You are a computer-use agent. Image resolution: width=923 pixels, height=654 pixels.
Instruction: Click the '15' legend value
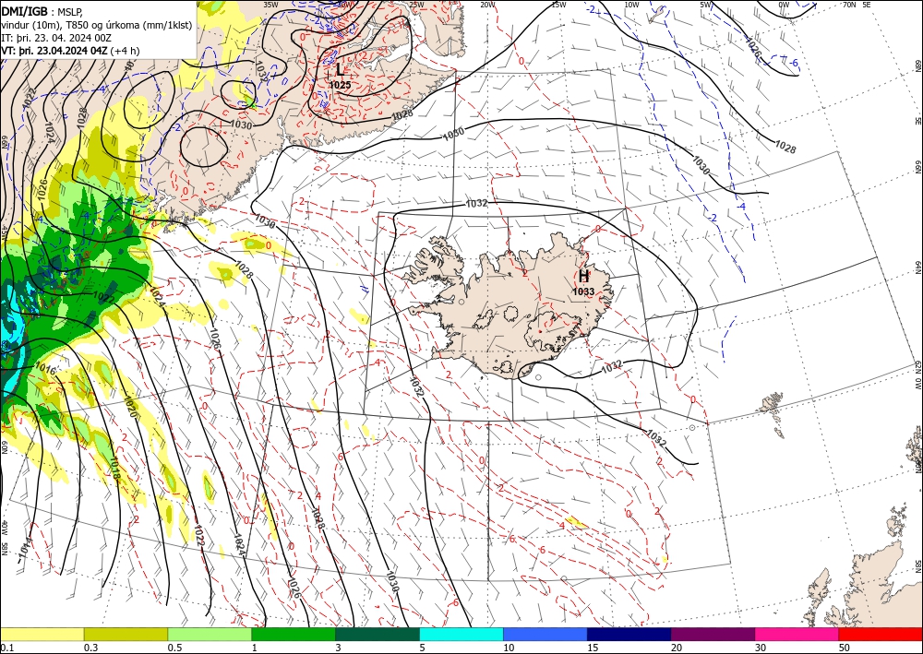[x=593, y=648]
